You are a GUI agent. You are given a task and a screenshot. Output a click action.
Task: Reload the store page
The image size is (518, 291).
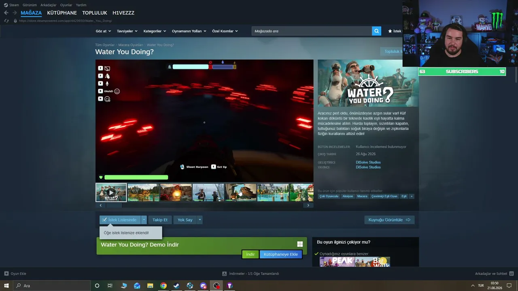pyautogui.click(x=6, y=21)
